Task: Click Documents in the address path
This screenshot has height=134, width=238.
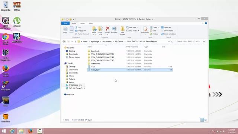Action: tap(107, 41)
